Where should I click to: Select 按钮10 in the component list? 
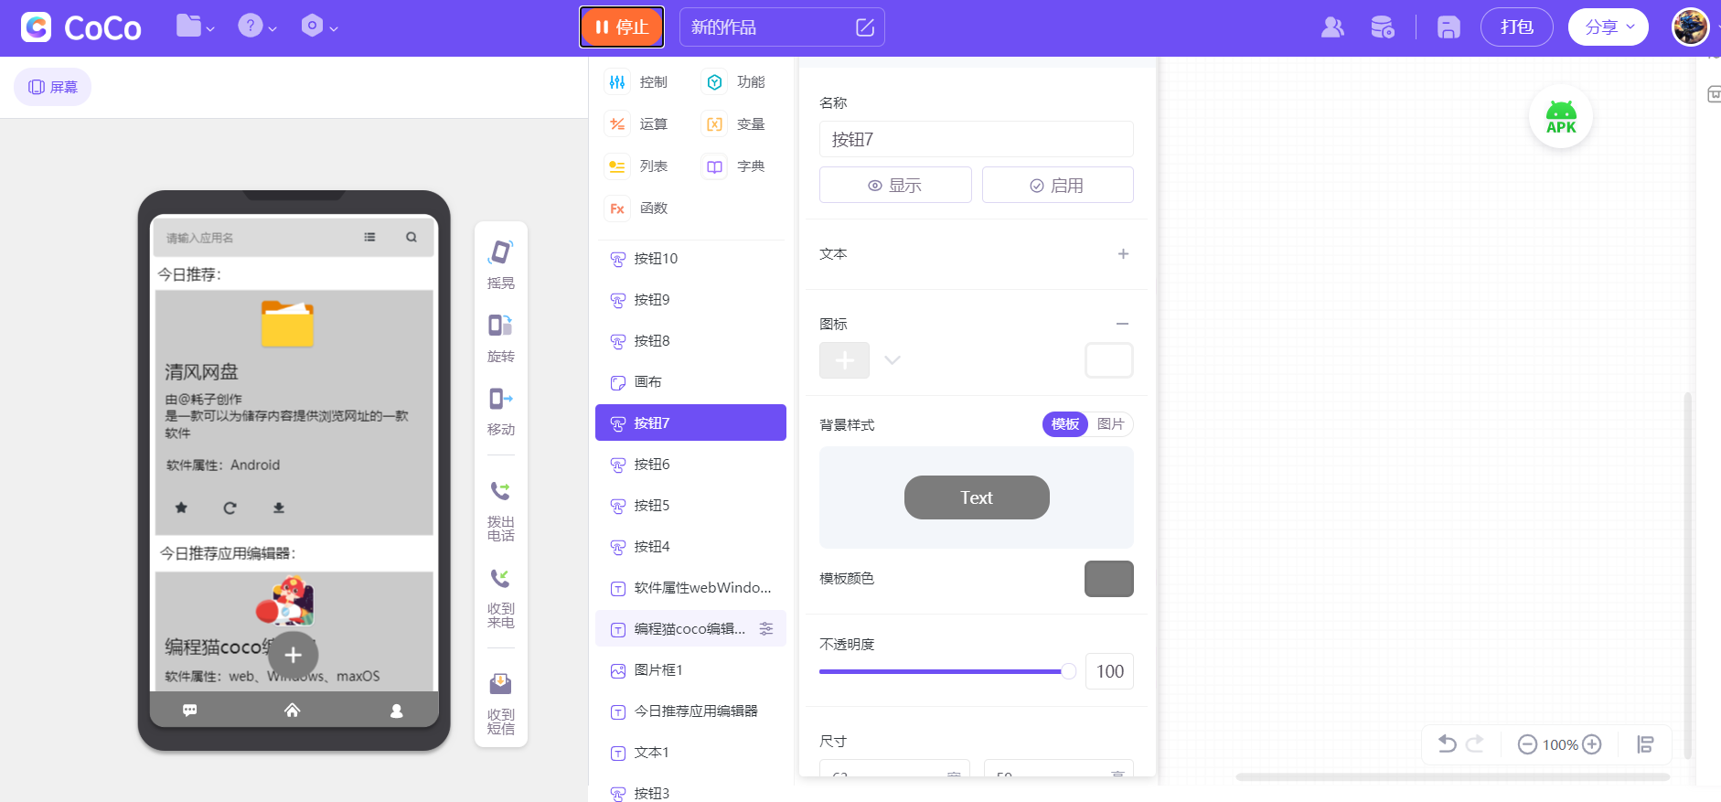click(x=690, y=259)
